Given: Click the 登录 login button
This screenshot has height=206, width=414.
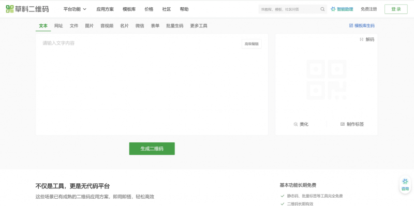Looking at the screenshot, I should 396,9.
